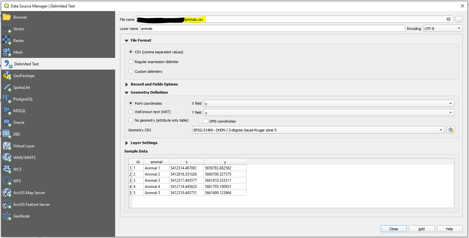Switch to the SpatiaLite tab
469x238 pixels.
(58, 87)
